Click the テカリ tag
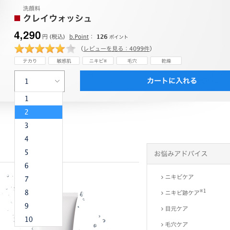The image size is (230, 230). [30, 61]
